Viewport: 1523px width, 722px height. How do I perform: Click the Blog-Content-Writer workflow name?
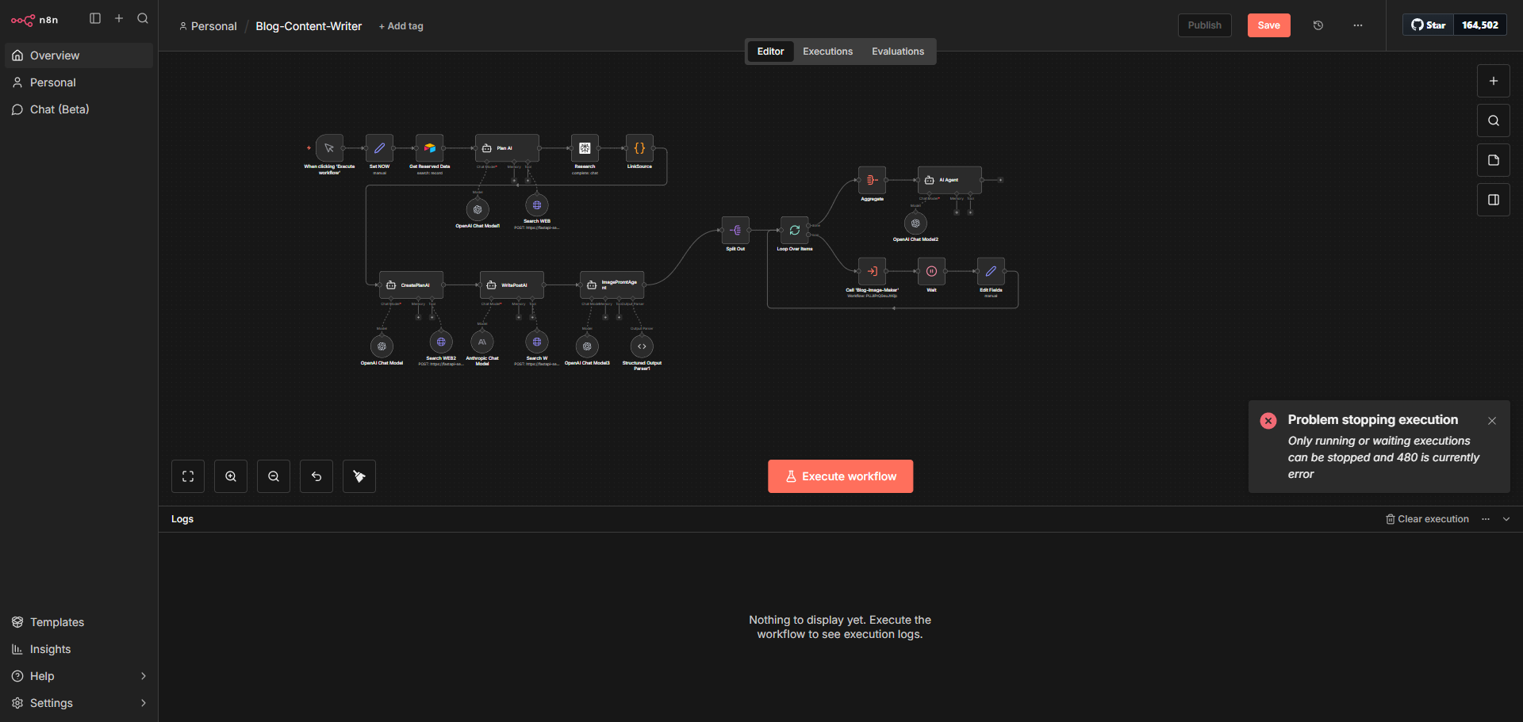coord(309,26)
